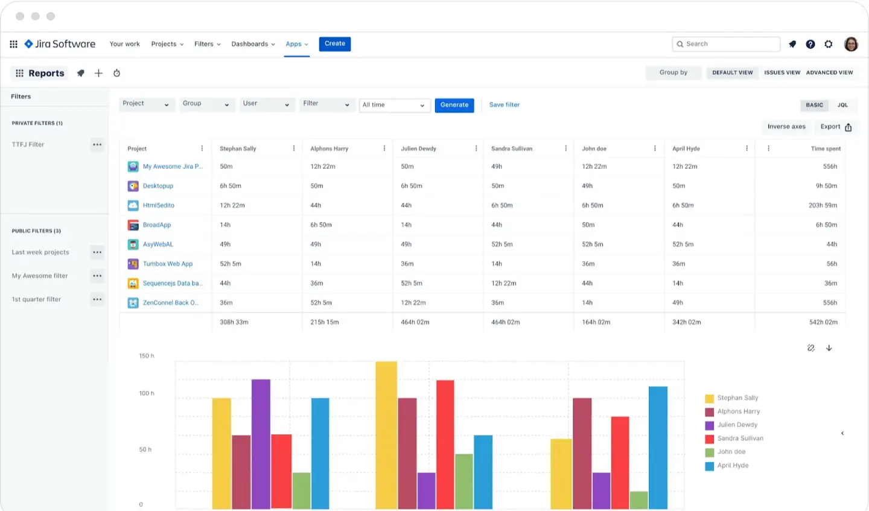Open the Project filter dropdown
869x511 pixels.
[x=147, y=104]
